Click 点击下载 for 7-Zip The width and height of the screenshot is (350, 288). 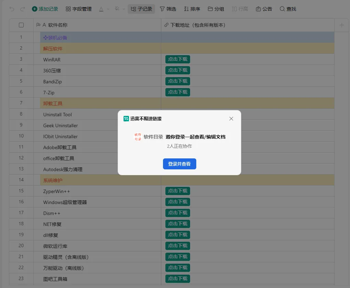click(178, 92)
